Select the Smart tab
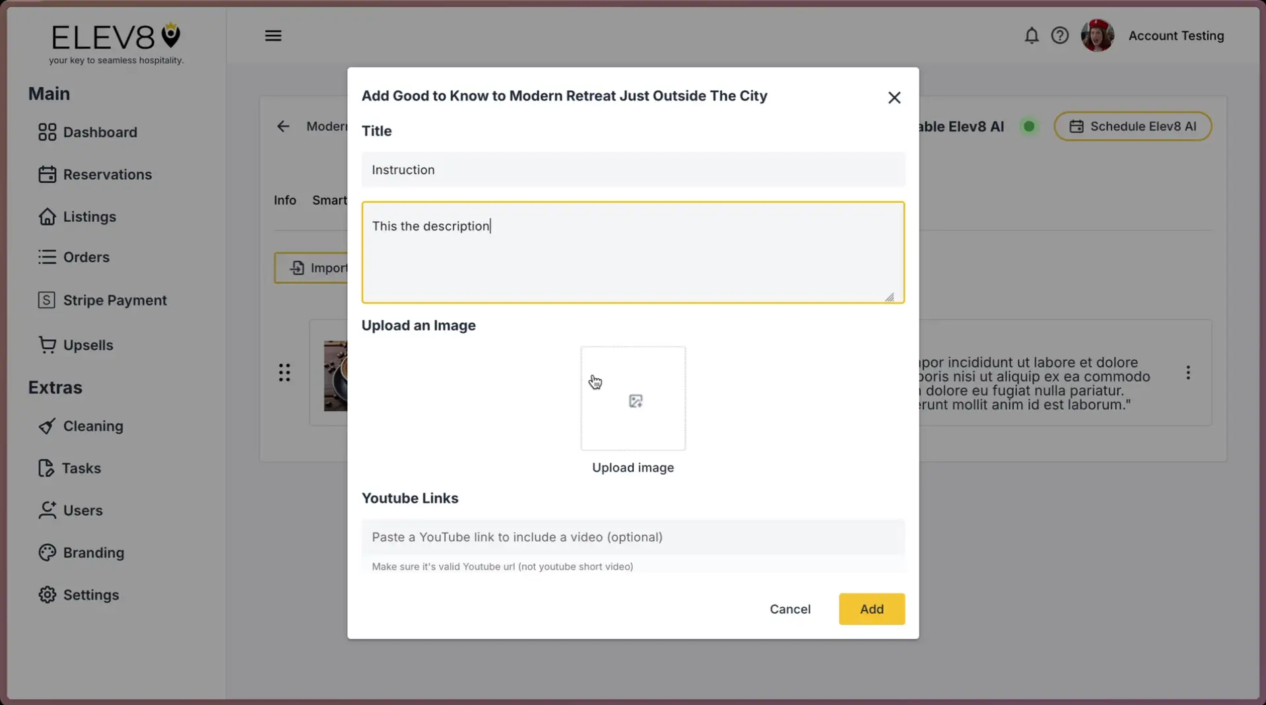The image size is (1266, 705). click(x=329, y=200)
